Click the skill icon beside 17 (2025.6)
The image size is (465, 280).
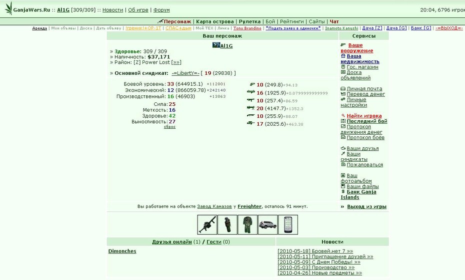251,123
